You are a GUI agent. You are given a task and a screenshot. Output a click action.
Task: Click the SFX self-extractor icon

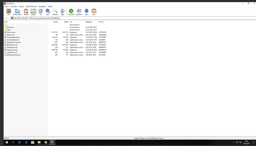click(94, 12)
